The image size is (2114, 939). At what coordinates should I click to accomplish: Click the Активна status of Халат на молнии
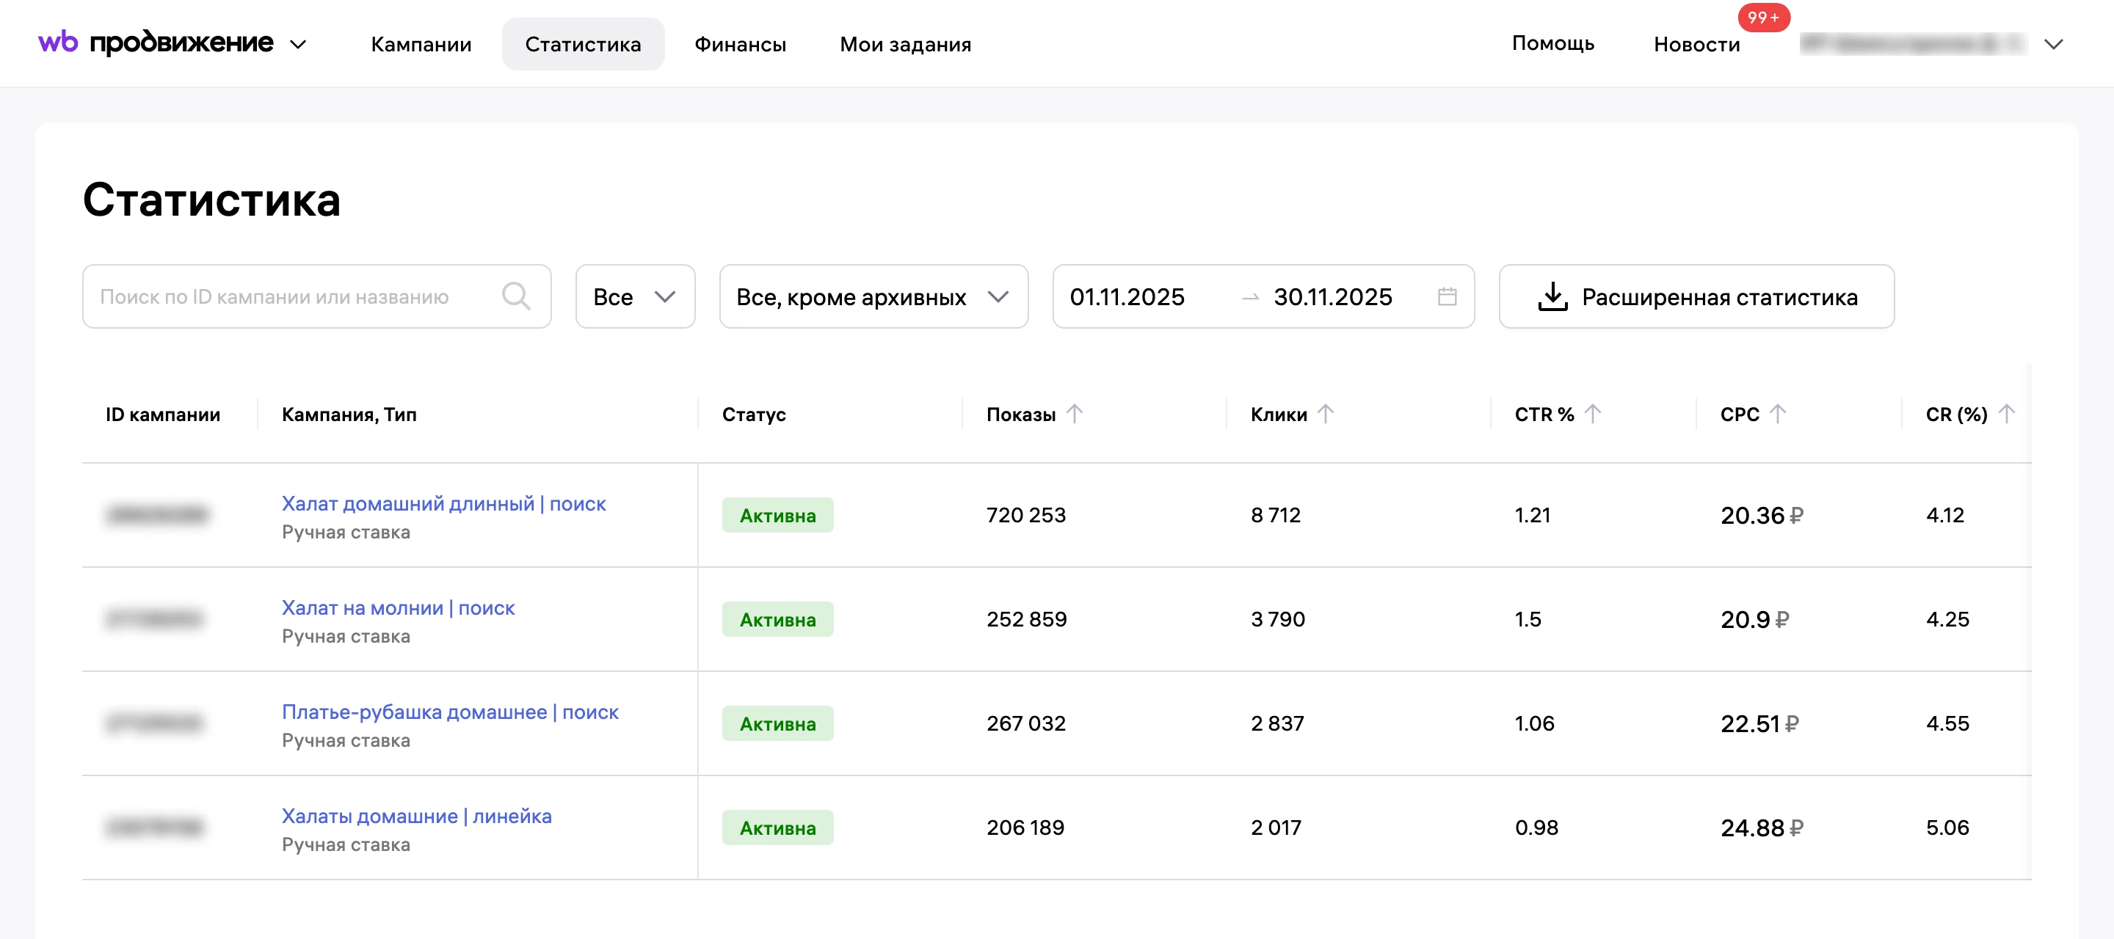[x=777, y=619]
